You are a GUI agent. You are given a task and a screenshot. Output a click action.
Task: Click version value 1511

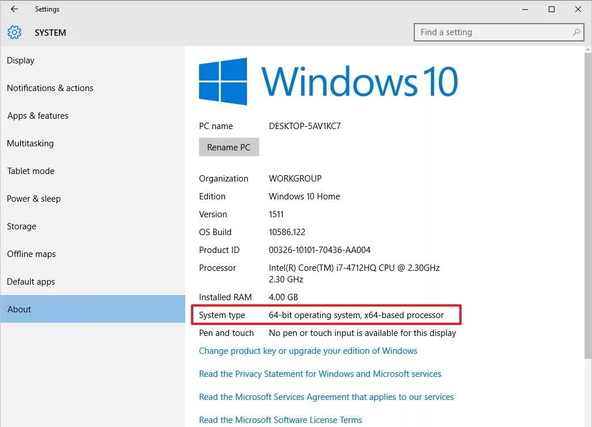[x=276, y=214]
